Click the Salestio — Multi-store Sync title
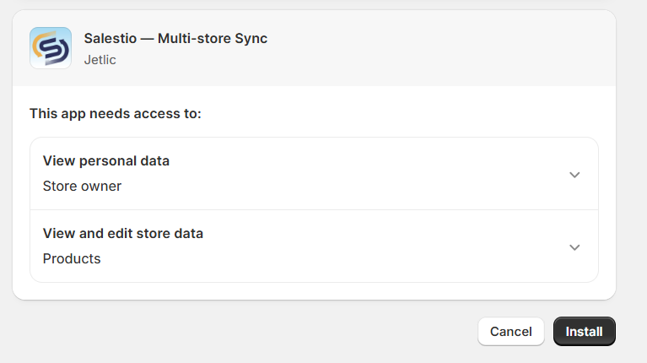647x363 pixels. pyautogui.click(x=175, y=38)
